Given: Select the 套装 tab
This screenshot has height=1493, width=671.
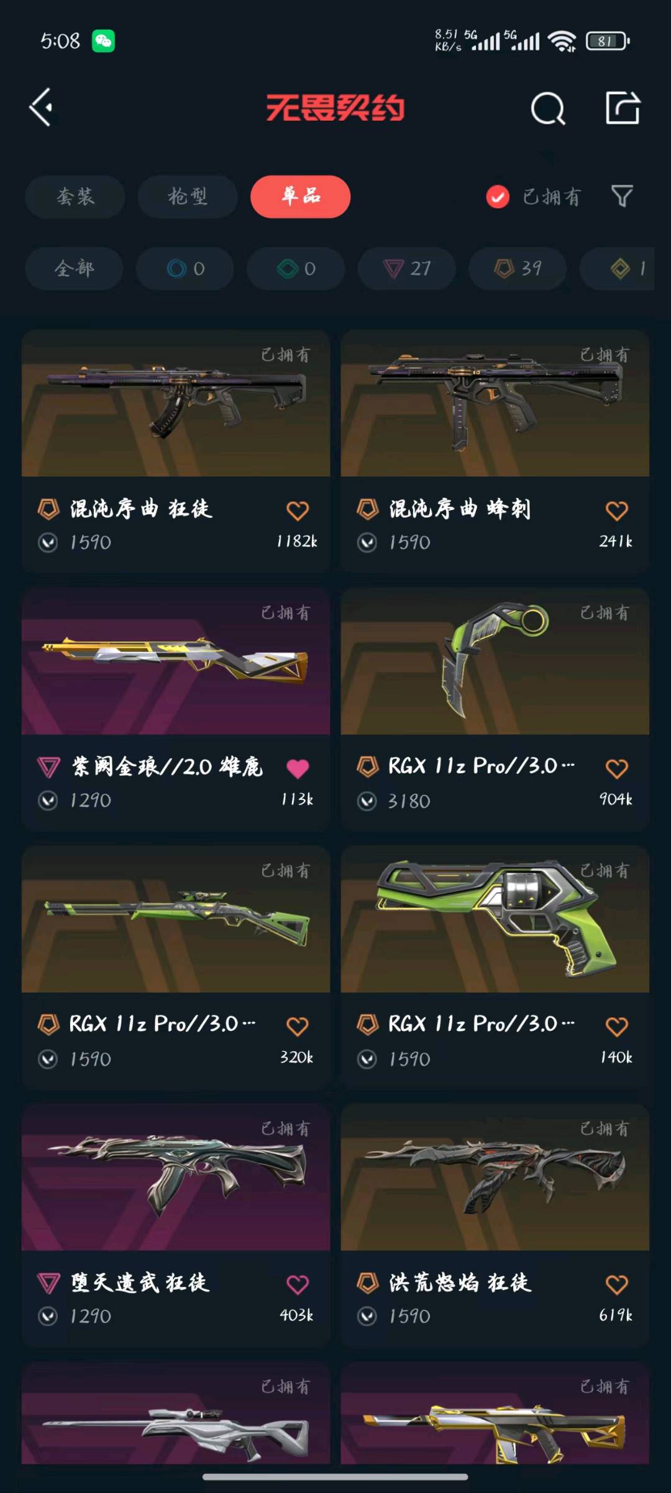Looking at the screenshot, I should pyautogui.click(x=75, y=197).
